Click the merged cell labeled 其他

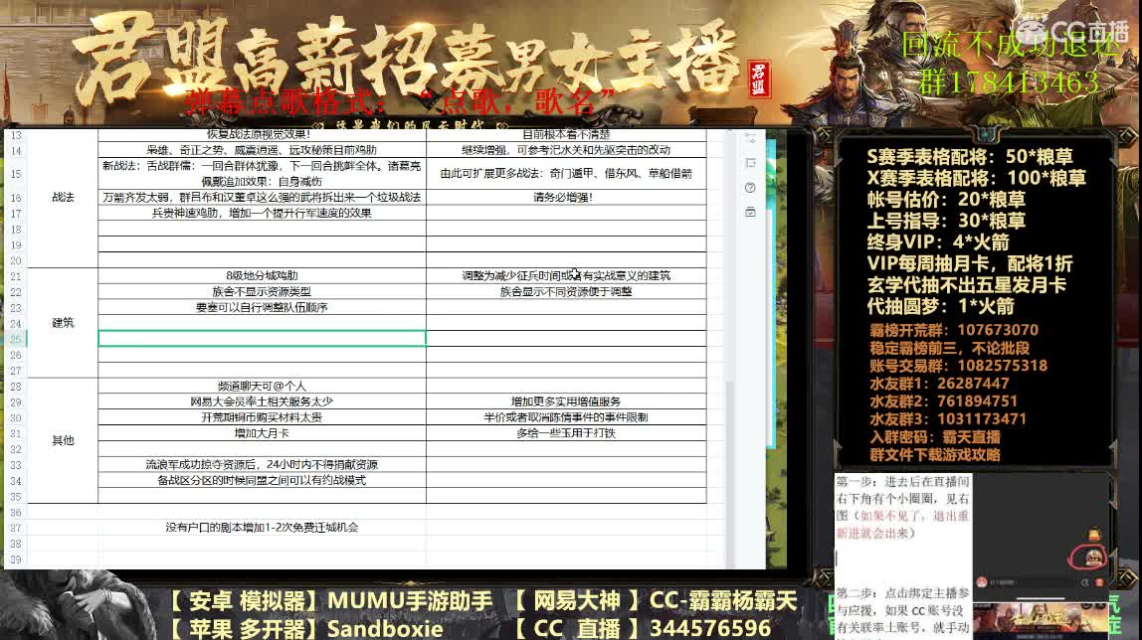pos(63,440)
